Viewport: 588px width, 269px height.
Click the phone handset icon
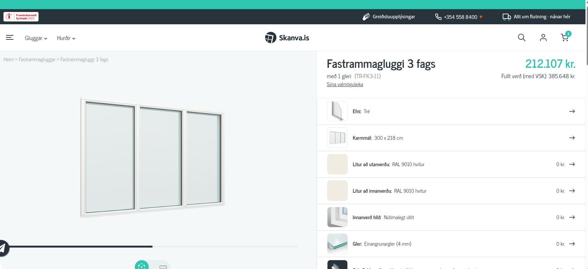438,17
